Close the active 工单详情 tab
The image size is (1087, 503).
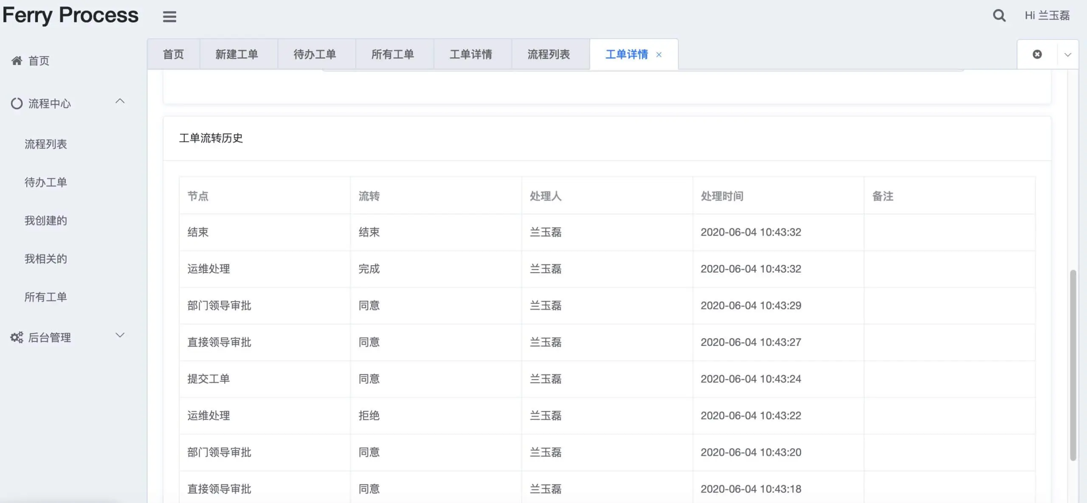(x=659, y=54)
